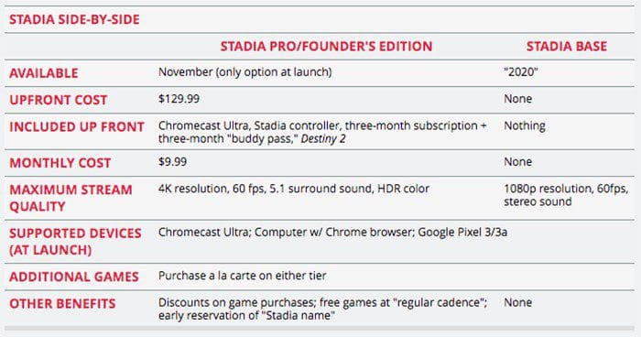This screenshot has height=337, width=641.
Task: Click the STADIA SIDE-BY-SIDE table title
Action: (x=74, y=19)
